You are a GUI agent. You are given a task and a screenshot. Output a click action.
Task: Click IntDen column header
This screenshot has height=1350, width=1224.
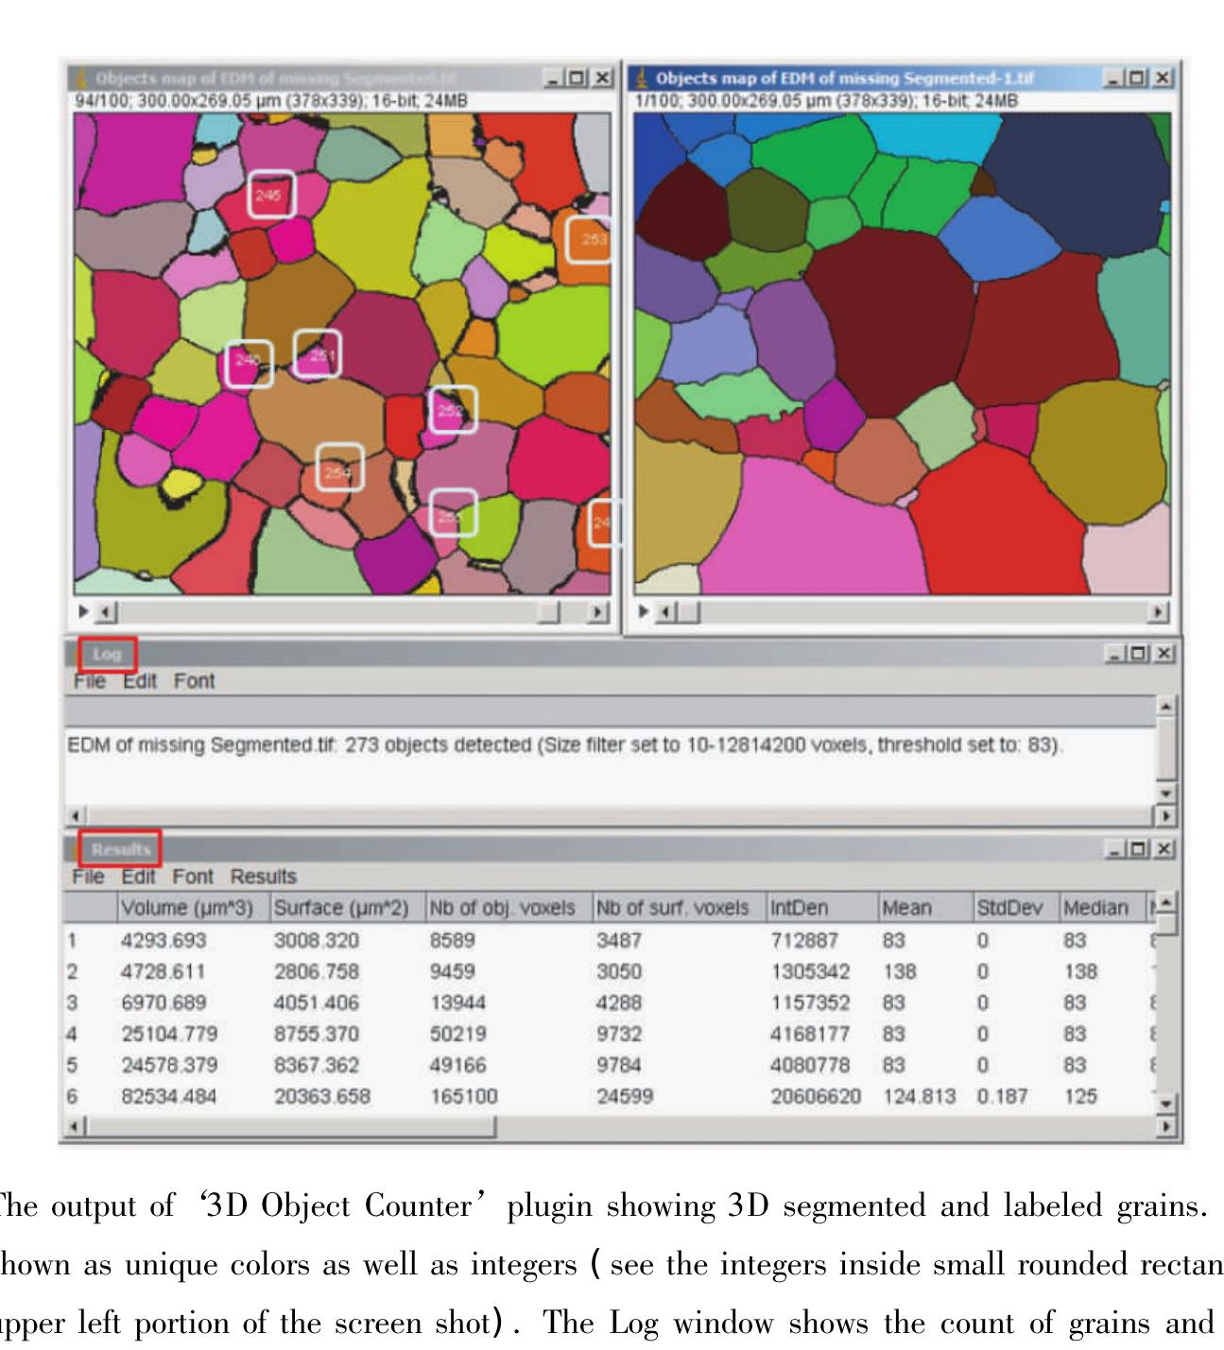click(821, 908)
